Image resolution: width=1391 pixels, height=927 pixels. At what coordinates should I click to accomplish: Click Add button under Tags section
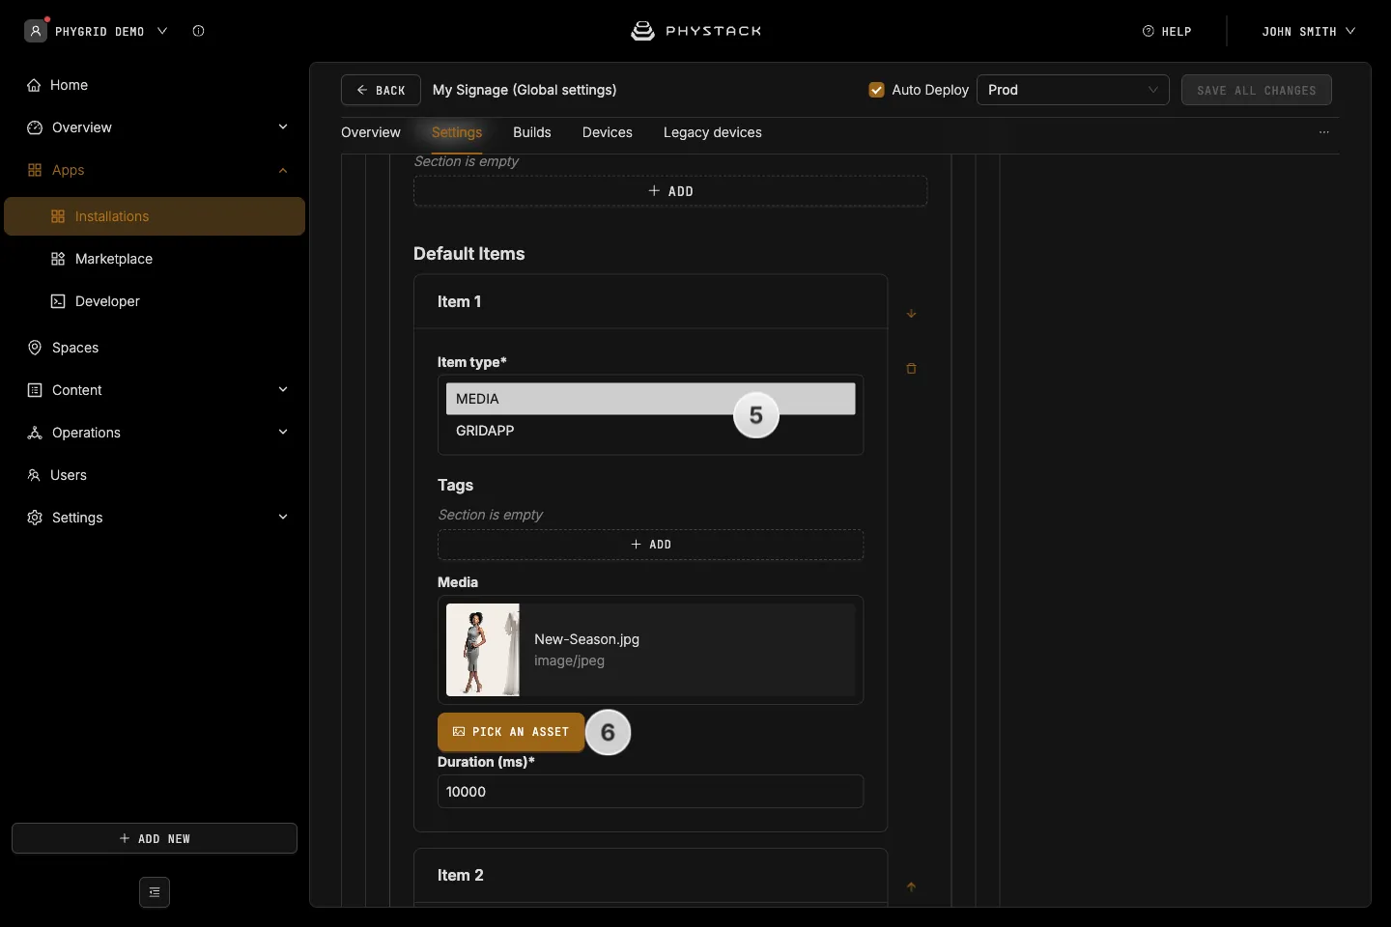pos(651,545)
